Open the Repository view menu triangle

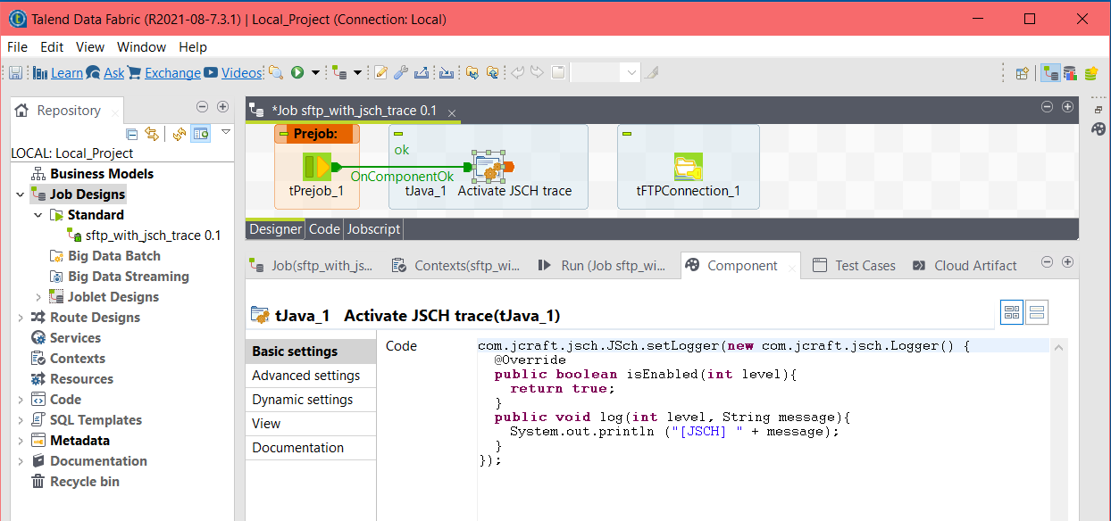(225, 131)
